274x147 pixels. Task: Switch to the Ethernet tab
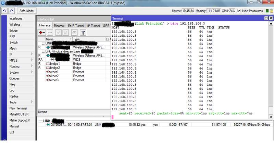pyautogui.click(x=59, y=26)
